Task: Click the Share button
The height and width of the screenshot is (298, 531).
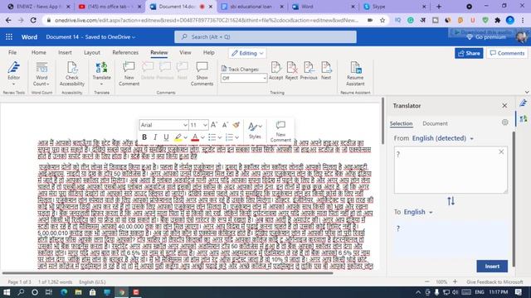Action: 469,53
